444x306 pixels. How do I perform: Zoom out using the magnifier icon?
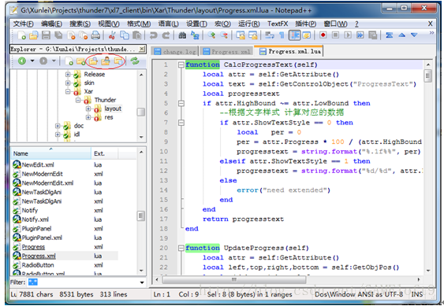point(224,35)
